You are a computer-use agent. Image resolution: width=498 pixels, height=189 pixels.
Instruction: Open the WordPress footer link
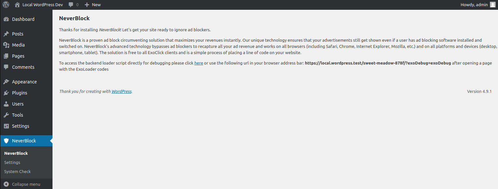point(121,92)
